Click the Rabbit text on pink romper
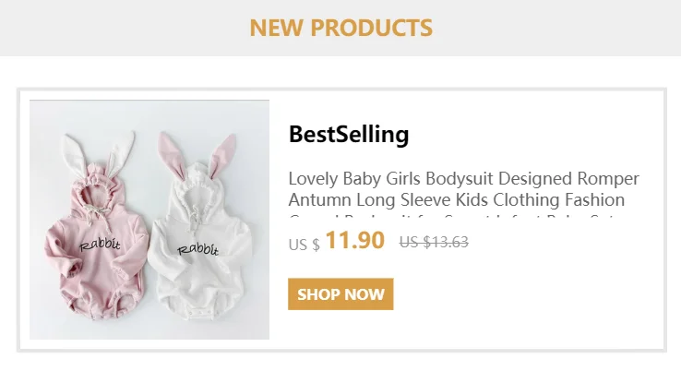This screenshot has height=371, width=681. [x=102, y=245]
